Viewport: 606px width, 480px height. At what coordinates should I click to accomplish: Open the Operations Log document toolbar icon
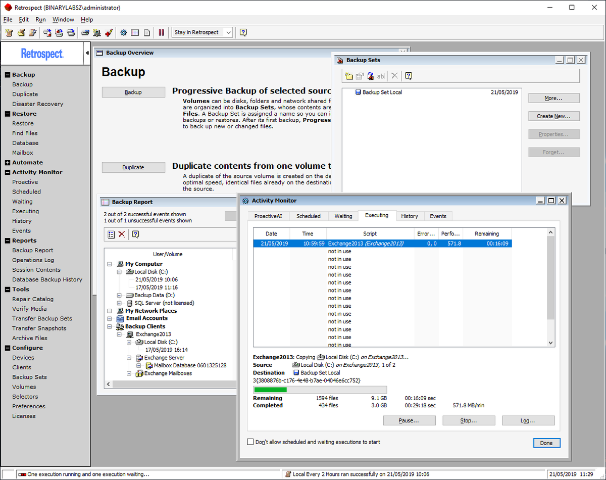(147, 32)
